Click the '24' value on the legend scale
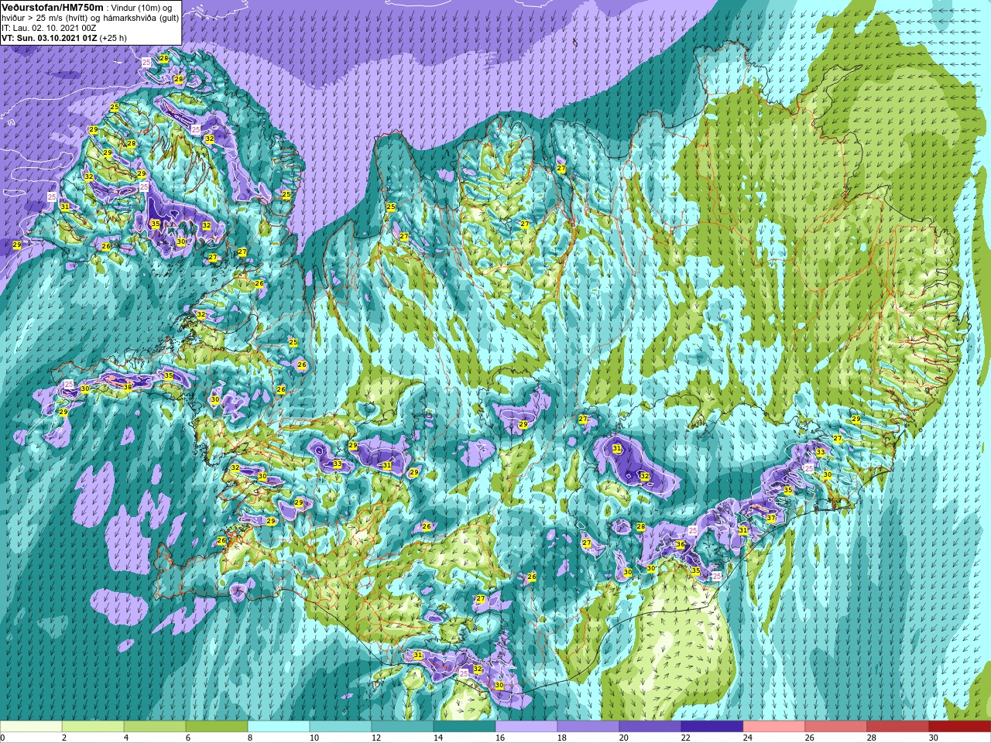The image size is (991, 743). point(746,738)
